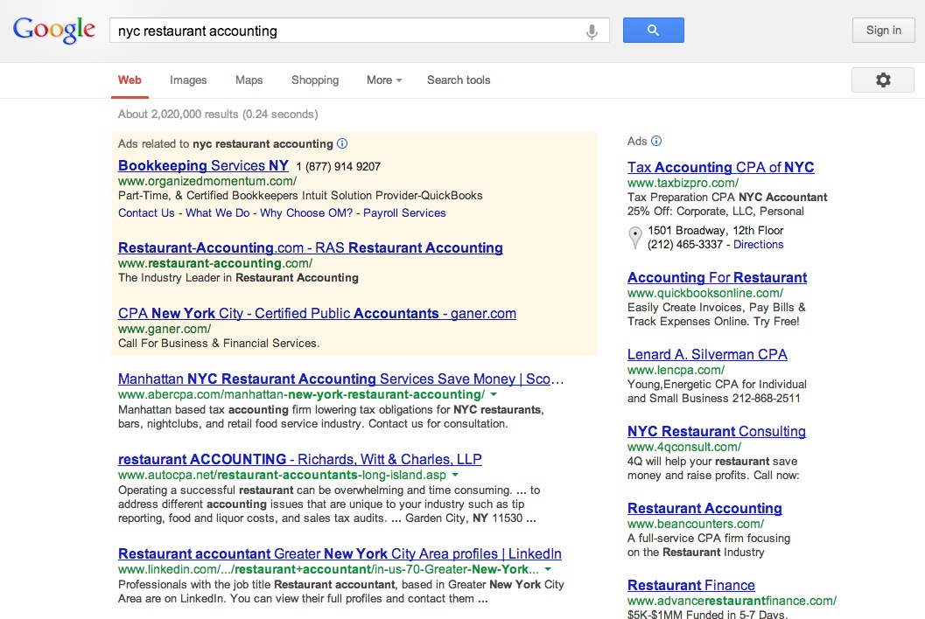Click the blue search magnifier button
Image resolution: width=925 pixels, height=619 pixels.
[653, 30]
